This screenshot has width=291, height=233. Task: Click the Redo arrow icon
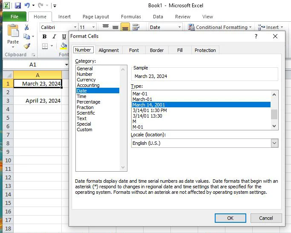[x=40, y=6]
